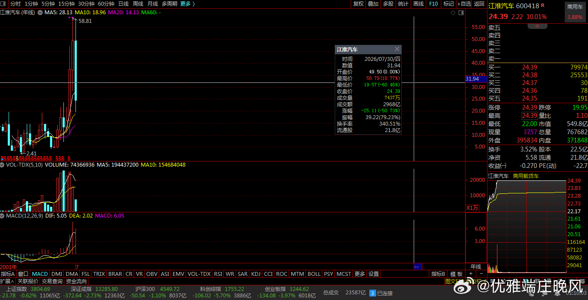
Task: Select the 60分钟 period
Action: 106,4
